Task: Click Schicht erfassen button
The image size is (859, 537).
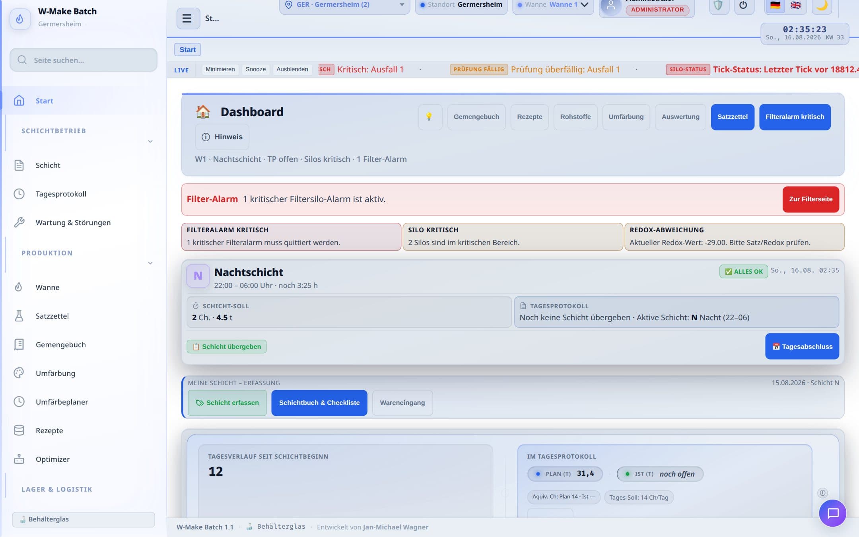Action: (227, 403)
